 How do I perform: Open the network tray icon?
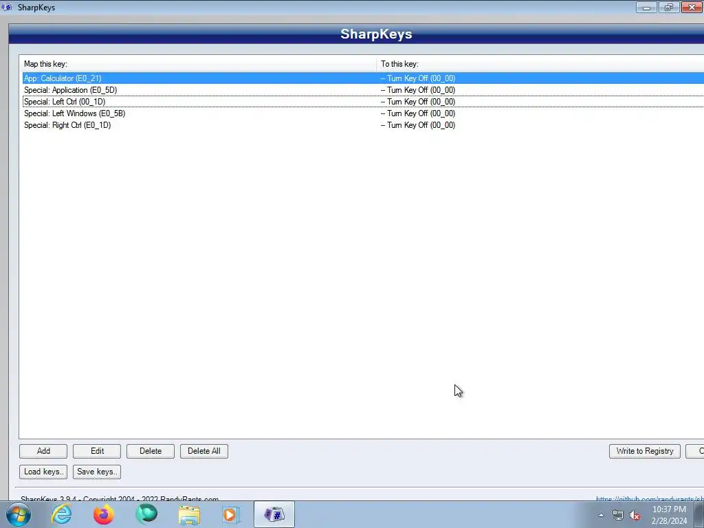[x=618, y=515]
